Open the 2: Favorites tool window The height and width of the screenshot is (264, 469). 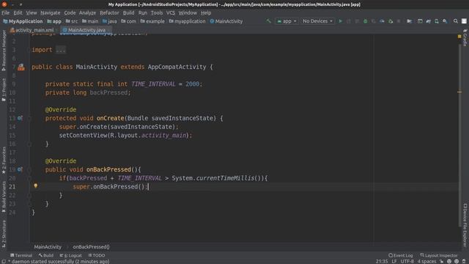tap(4, 161)
